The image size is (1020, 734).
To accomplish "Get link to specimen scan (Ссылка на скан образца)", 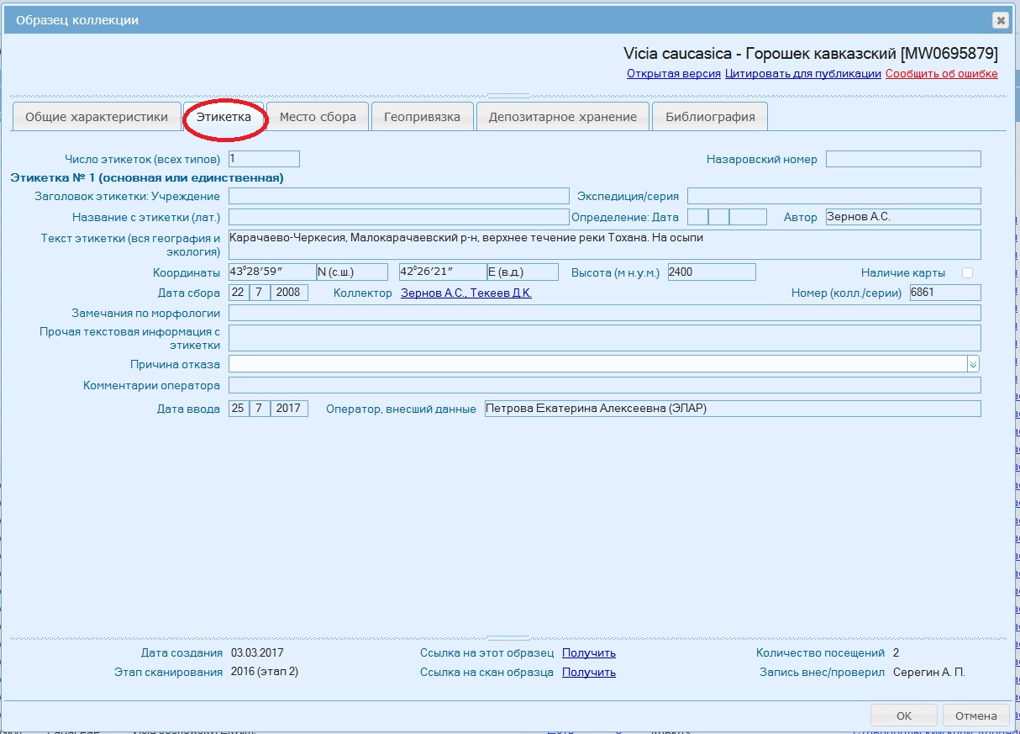I will [588, 673].
